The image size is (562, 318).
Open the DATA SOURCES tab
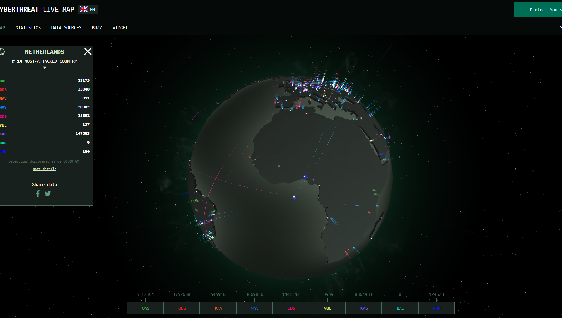[x=66, y=27]
